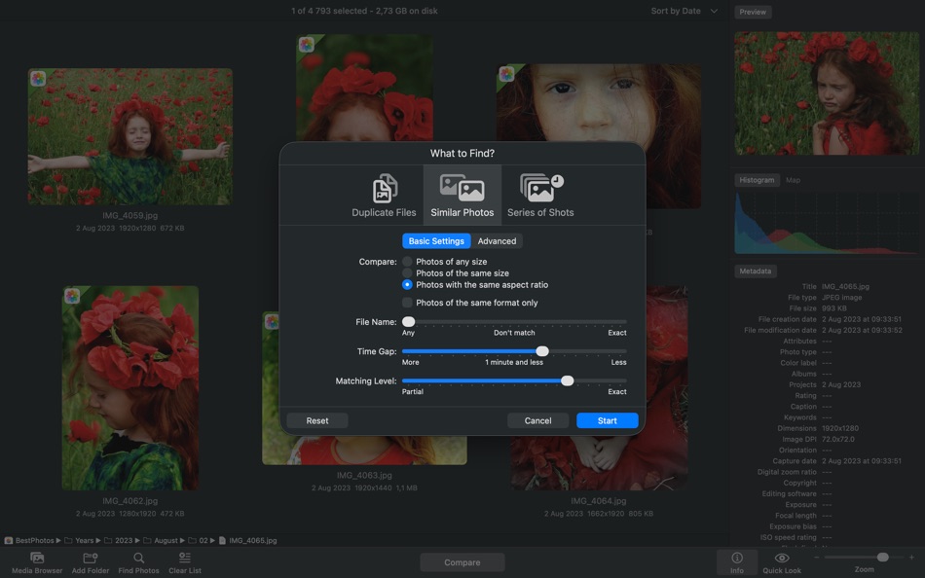
Task: Reset the search settings
Action: (x=317, y=419)
